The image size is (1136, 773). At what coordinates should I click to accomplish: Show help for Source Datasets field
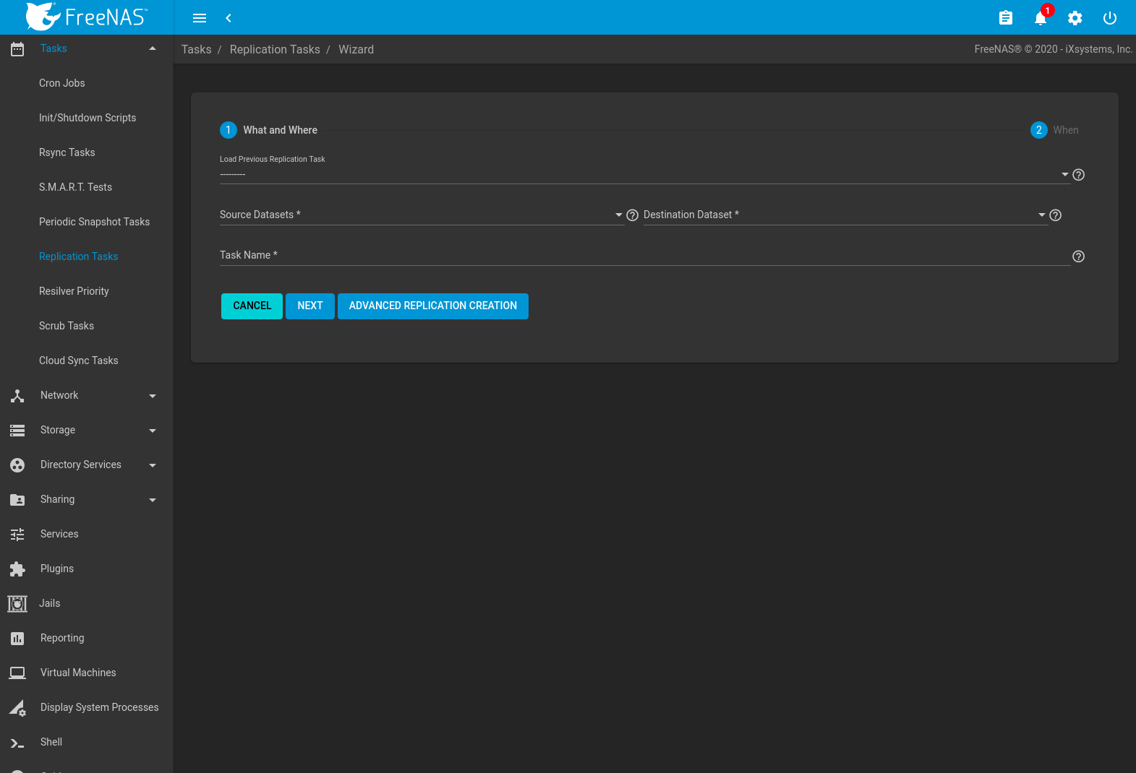click(x=632, y=215)
